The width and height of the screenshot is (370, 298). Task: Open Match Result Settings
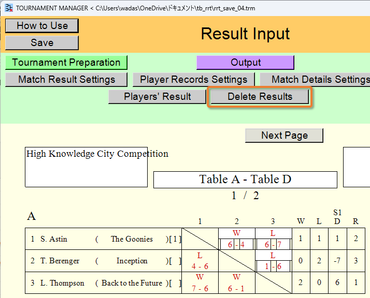[x=66, y=80]
